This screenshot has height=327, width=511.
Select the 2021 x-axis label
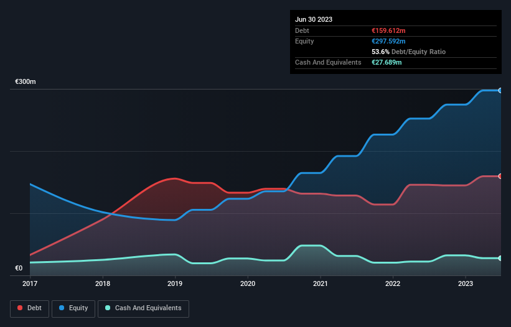pyautogui.click(x=321, y=283)
